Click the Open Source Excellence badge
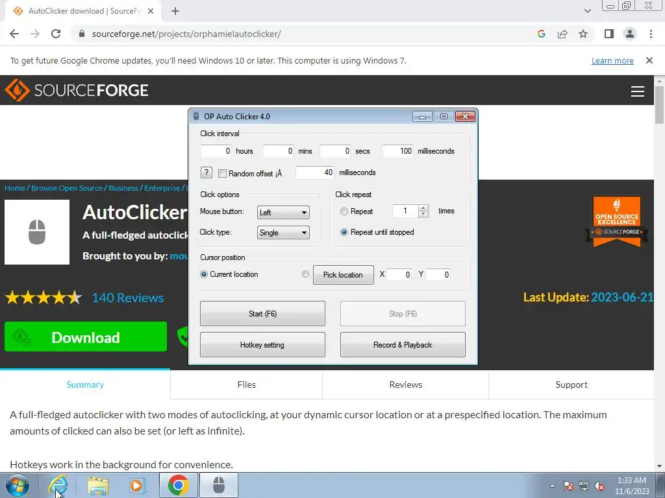 [617, 222]
